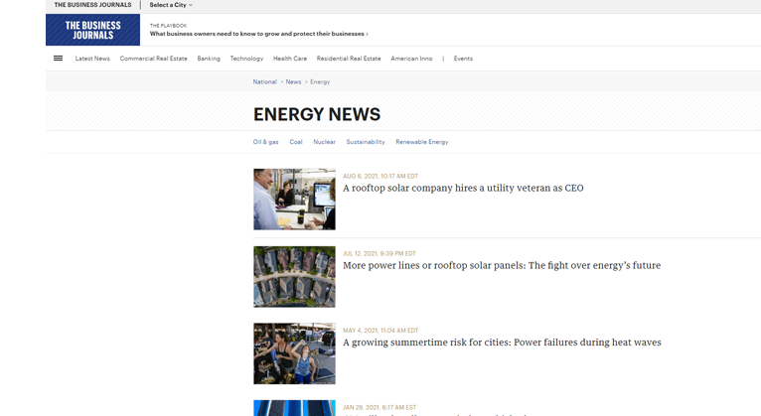The image size is (761, 416).
Task: Expand the Select a City dropdown
Action: click(171, 5)
